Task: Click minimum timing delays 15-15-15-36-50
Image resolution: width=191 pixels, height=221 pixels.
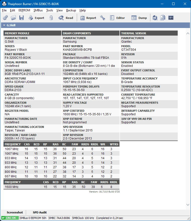Action: [74, 90]
